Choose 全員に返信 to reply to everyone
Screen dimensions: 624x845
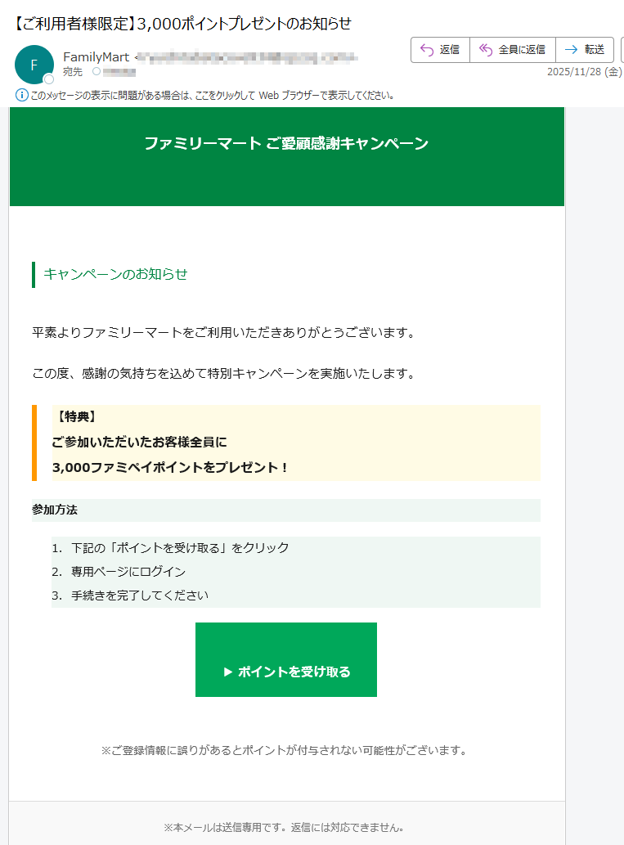pyautogui.click(x=513, y=50)
